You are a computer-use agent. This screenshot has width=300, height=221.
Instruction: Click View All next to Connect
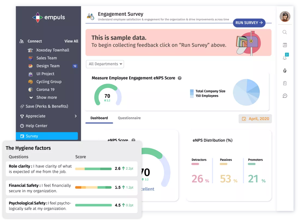[71, 41]
